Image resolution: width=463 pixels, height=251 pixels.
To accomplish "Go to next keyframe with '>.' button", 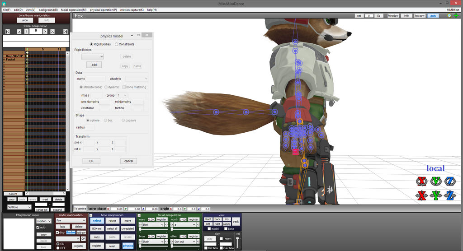I will (52, 31).
